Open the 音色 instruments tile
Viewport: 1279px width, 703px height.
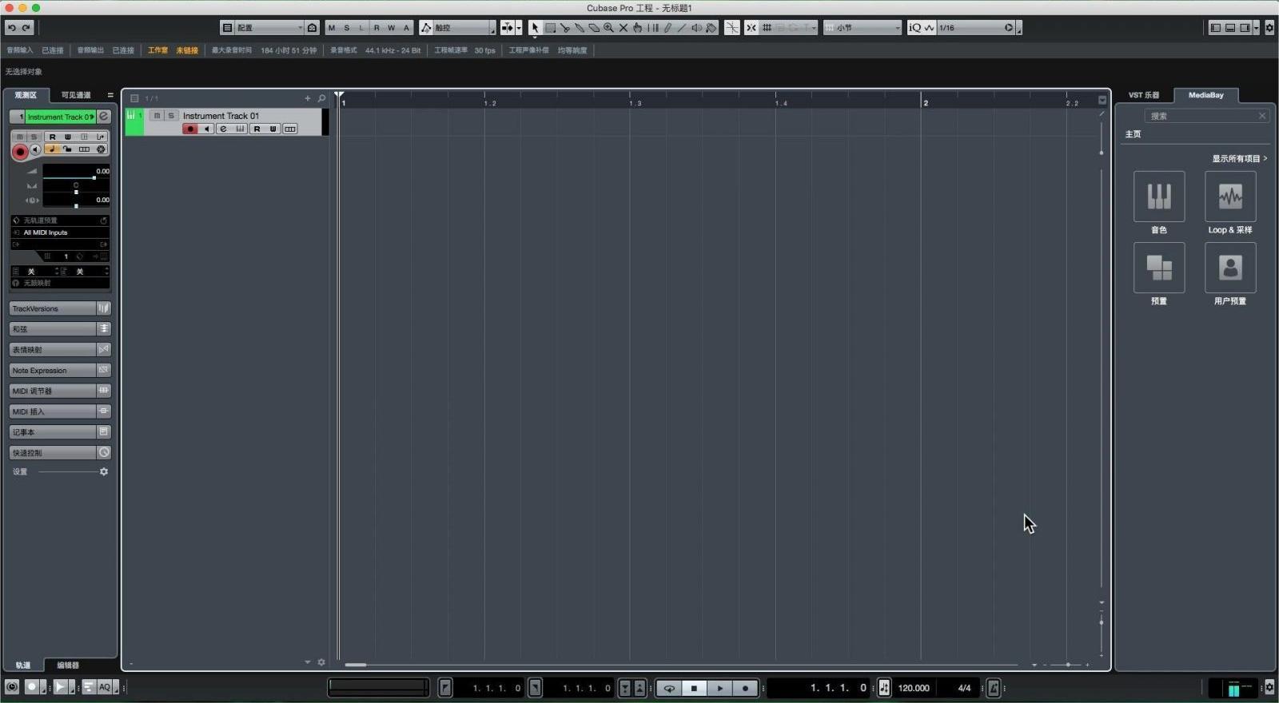[x=1159, y=197]
